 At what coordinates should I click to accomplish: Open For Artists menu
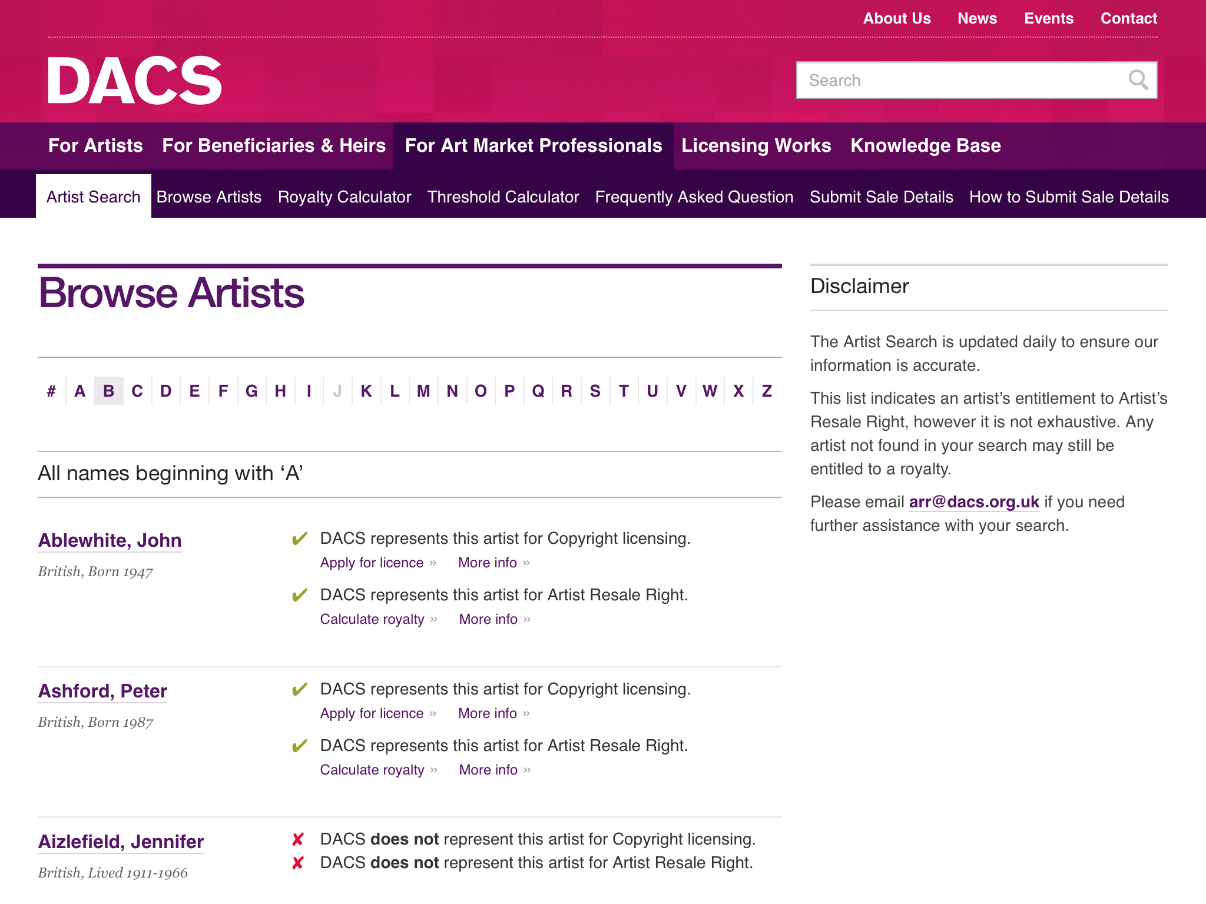(95, 145)
